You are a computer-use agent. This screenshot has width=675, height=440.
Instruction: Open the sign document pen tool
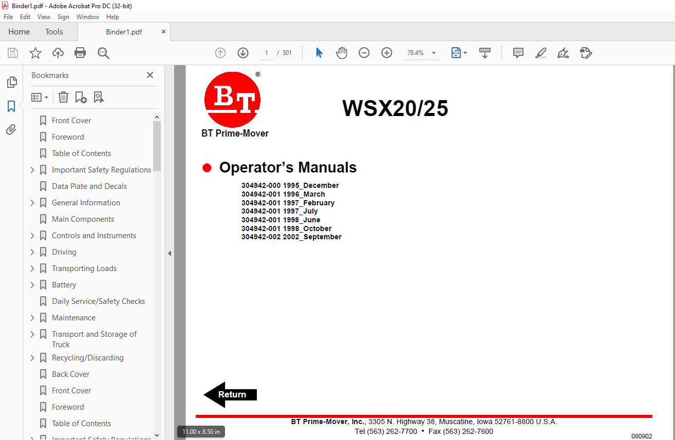pyautogui.click(x=563, y=53)
